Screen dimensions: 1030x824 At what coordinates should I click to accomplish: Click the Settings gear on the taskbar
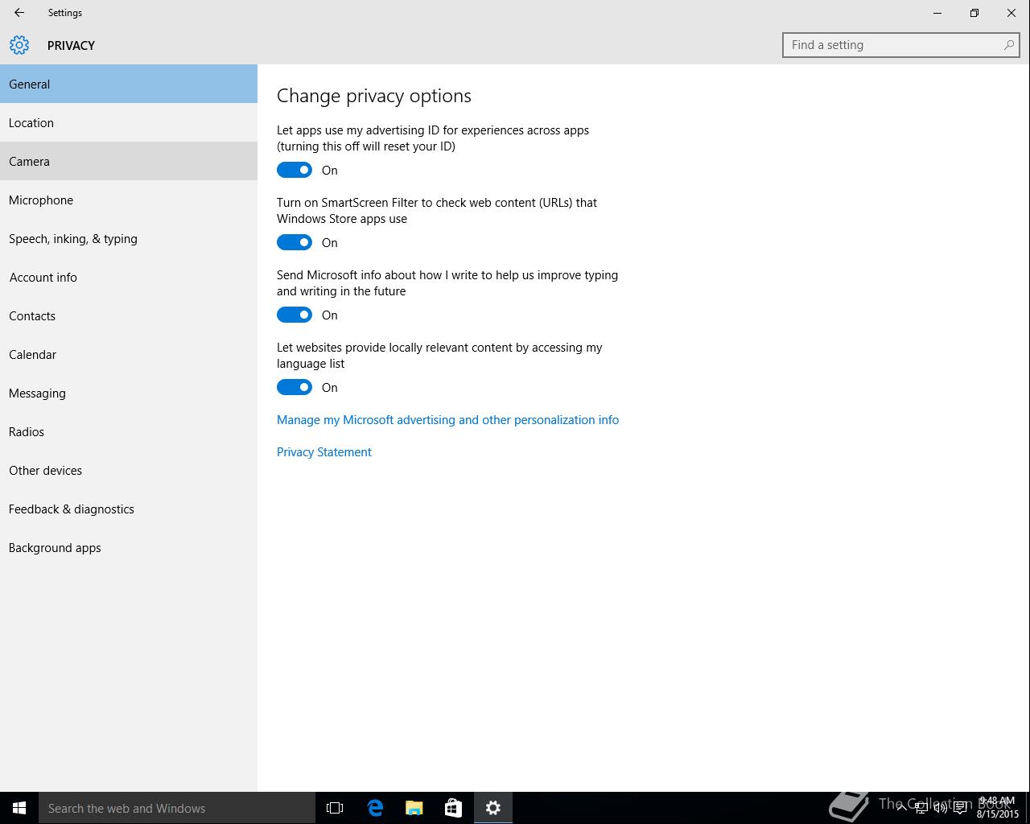coord(493,808)
